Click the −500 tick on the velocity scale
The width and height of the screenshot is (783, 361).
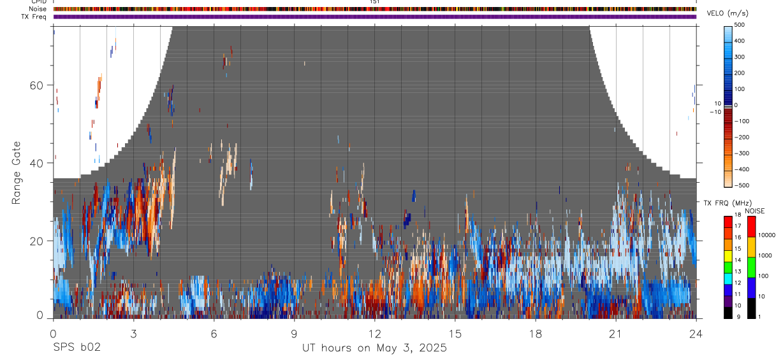(740, 186)
